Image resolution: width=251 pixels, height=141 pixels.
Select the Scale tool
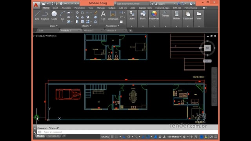82,22
